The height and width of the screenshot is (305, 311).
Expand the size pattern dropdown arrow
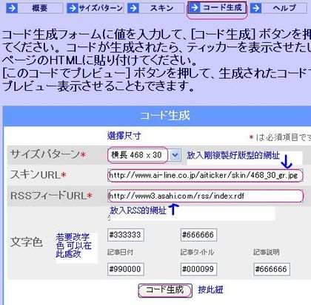click(x=175, y=155)
